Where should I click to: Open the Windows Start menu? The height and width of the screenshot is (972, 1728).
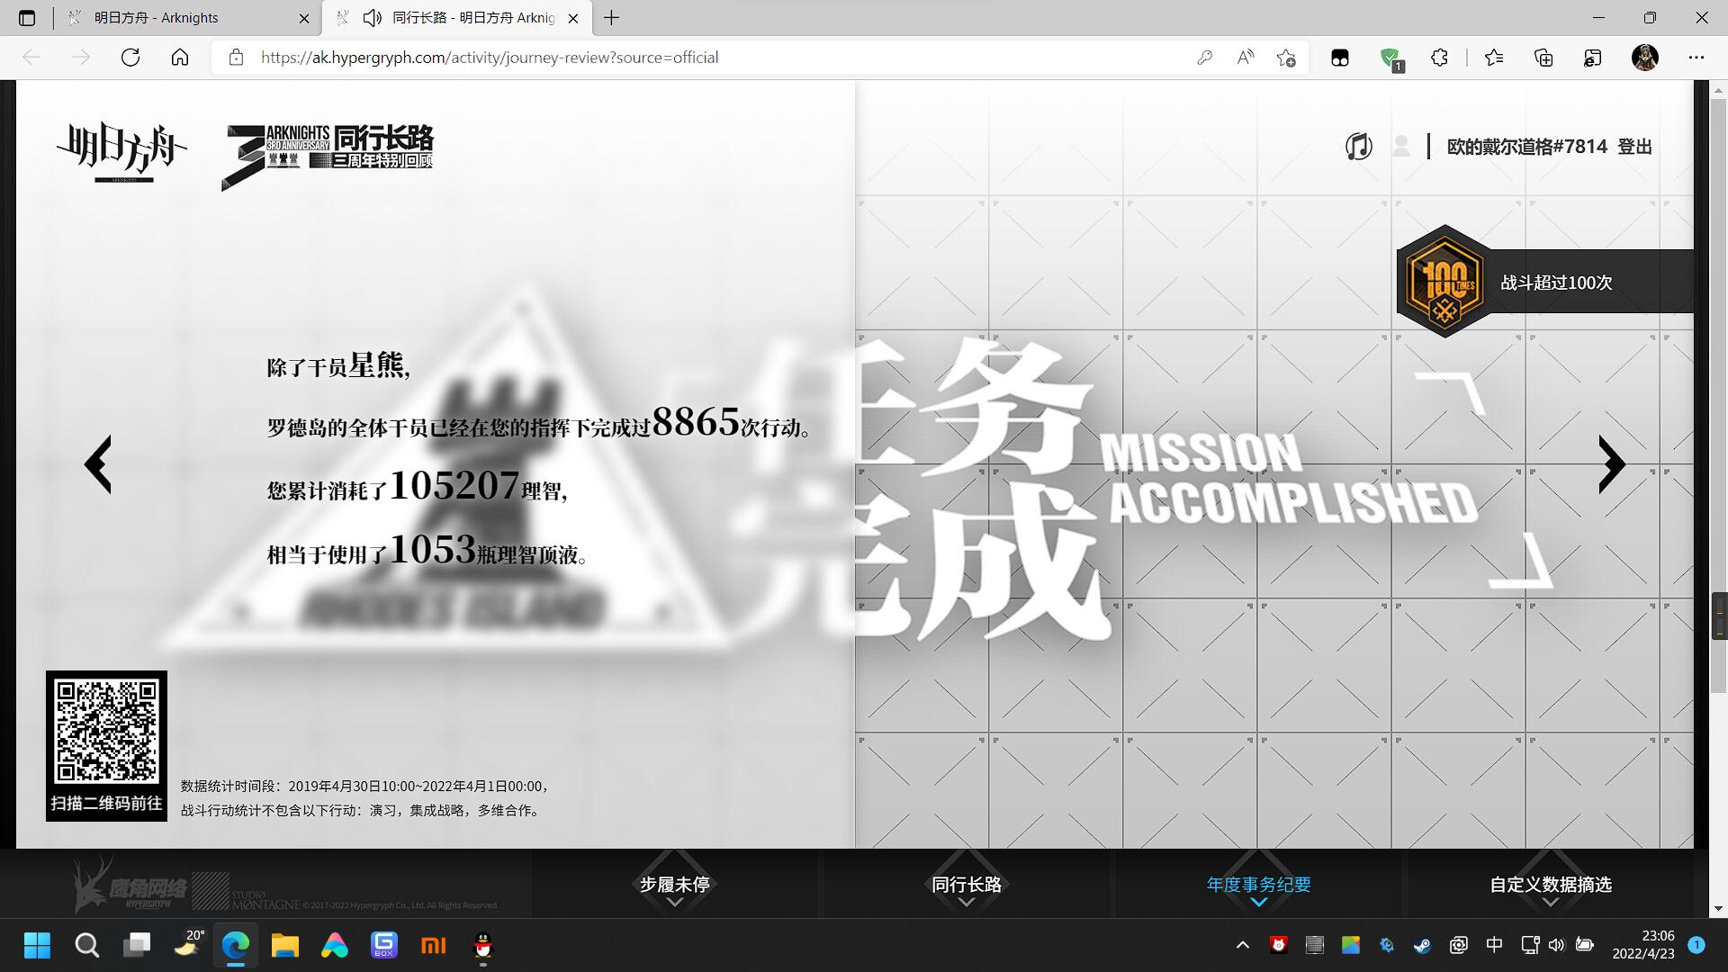[37, 945]
